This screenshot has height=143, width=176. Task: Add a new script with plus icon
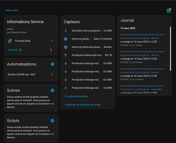pyautogui.click(x=52, y=121)
